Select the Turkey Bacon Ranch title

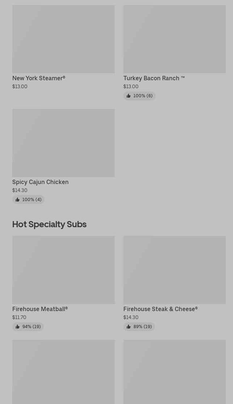154,78
